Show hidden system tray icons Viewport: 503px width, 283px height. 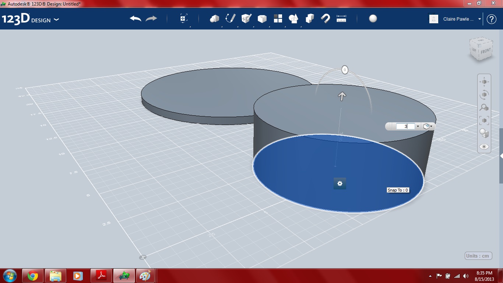click(x=430, y=276)
